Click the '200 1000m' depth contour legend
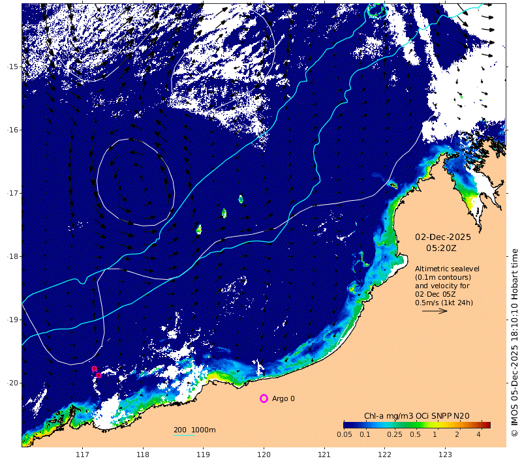Image resolution: width=522 pixels, height=463 pixels. tap(194, 430)
